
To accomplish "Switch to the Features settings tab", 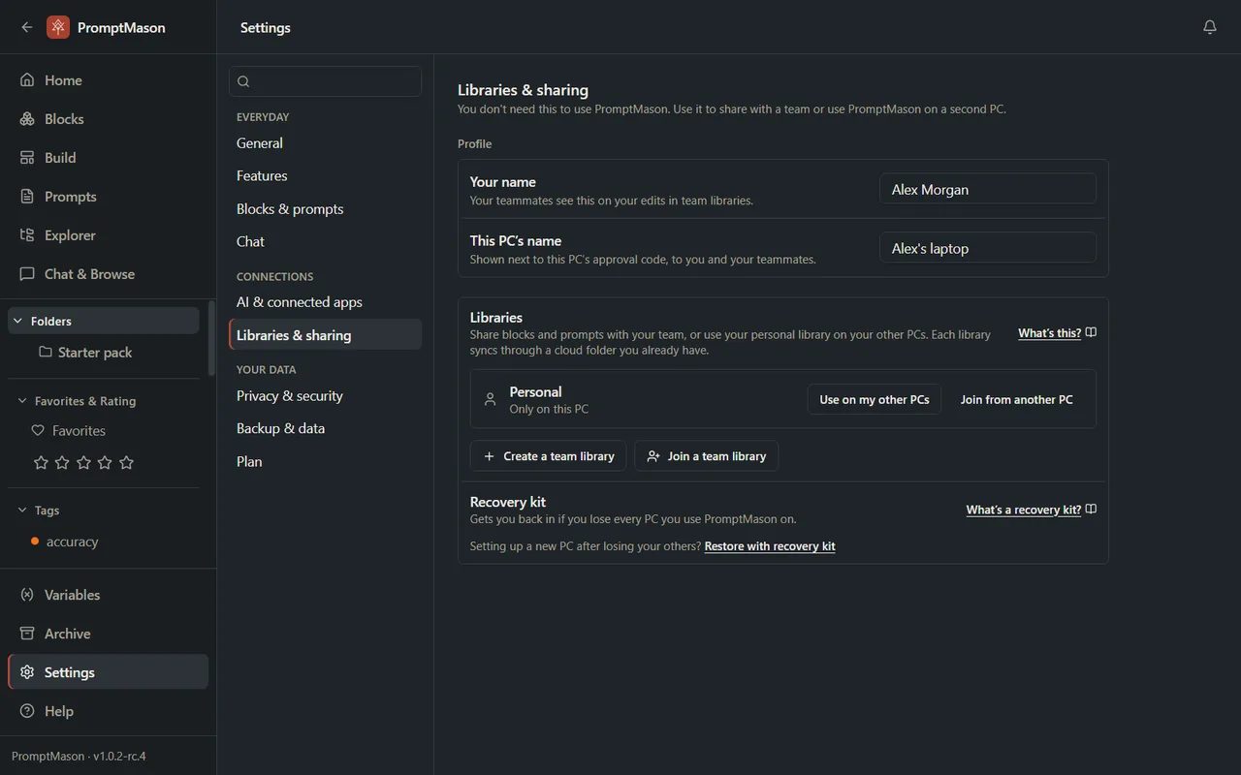I will [325, 176].
